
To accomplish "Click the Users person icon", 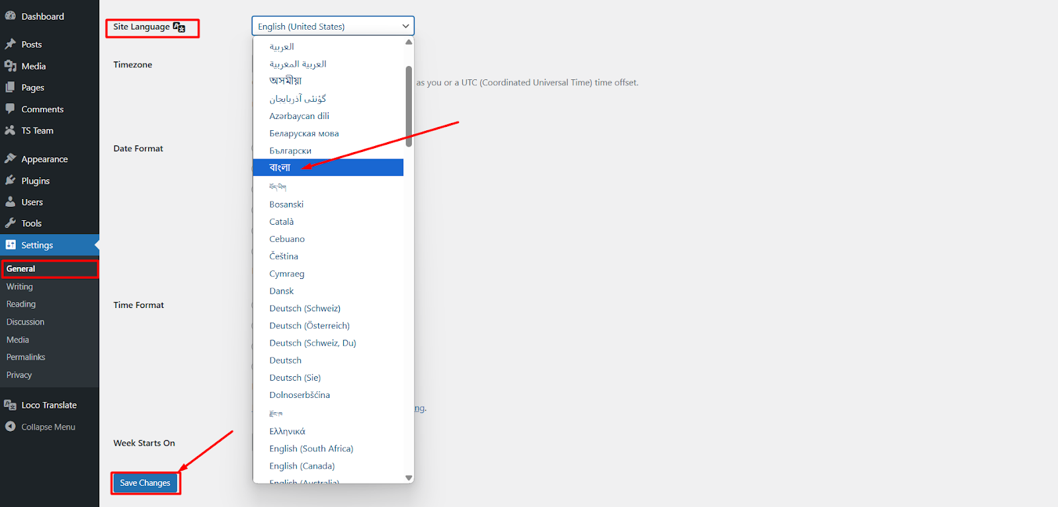I will coord(11,202).
